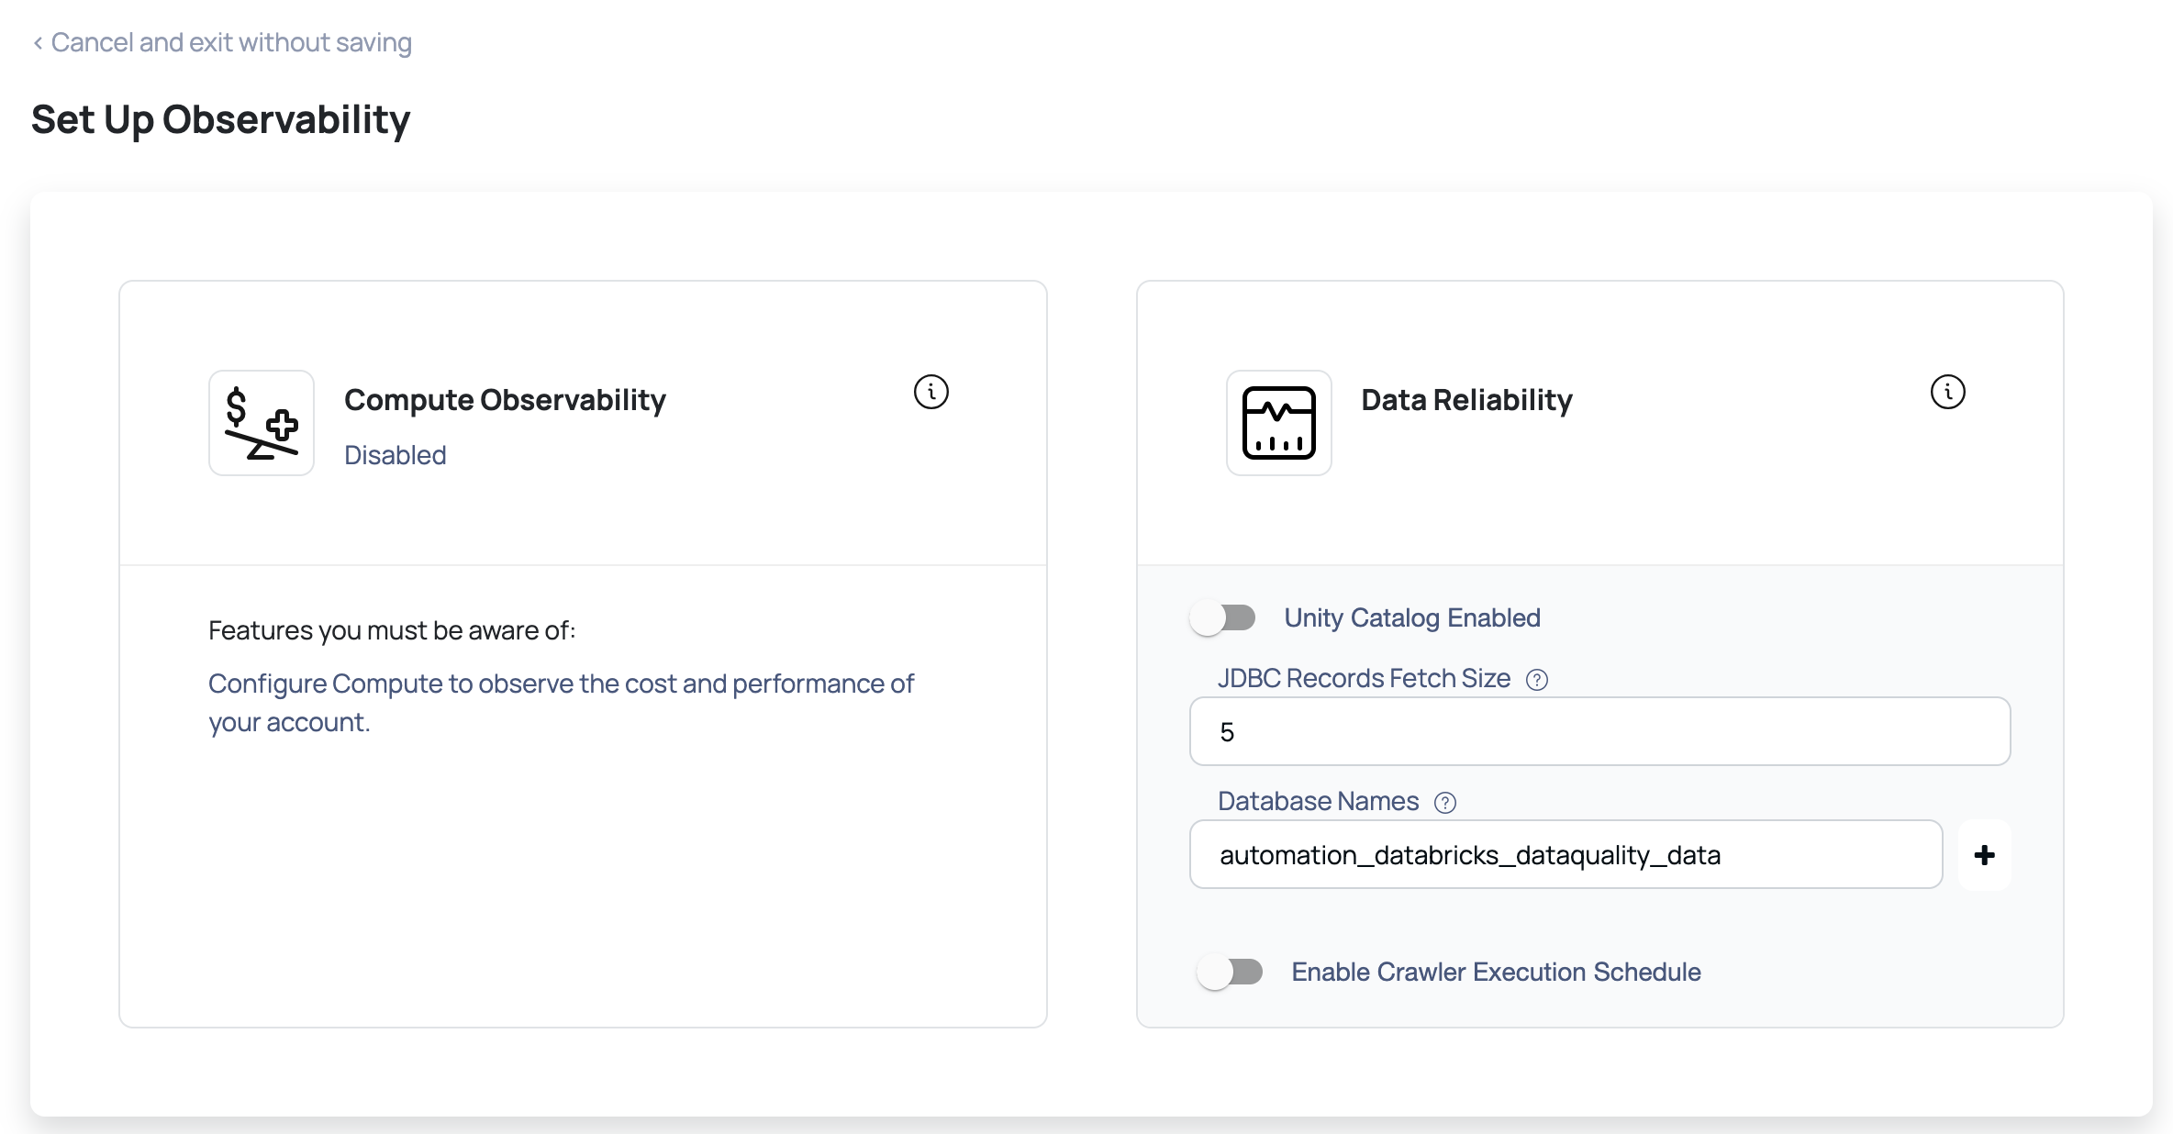2173x1134 pixels.
Task: Enable the Unity Catalog Enabled toggle
Action: (x=1223, y=617)
